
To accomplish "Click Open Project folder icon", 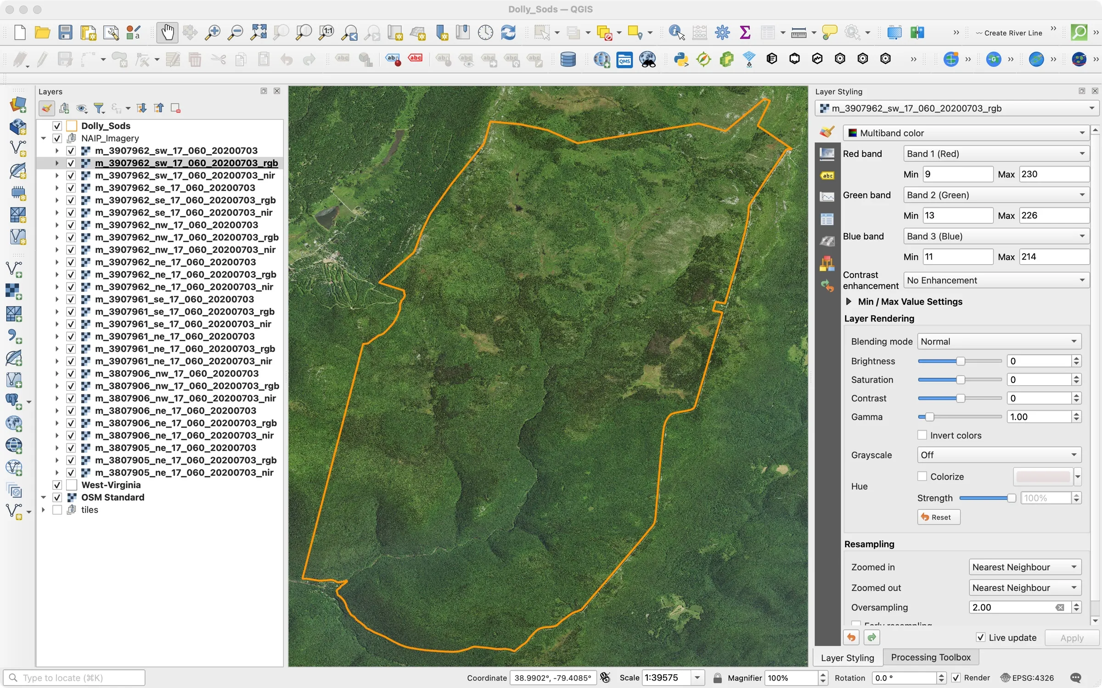I will [x=42, y=33].
